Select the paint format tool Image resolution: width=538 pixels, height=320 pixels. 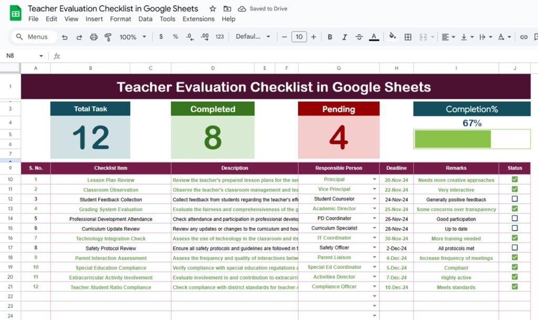[x=108, y=37]
